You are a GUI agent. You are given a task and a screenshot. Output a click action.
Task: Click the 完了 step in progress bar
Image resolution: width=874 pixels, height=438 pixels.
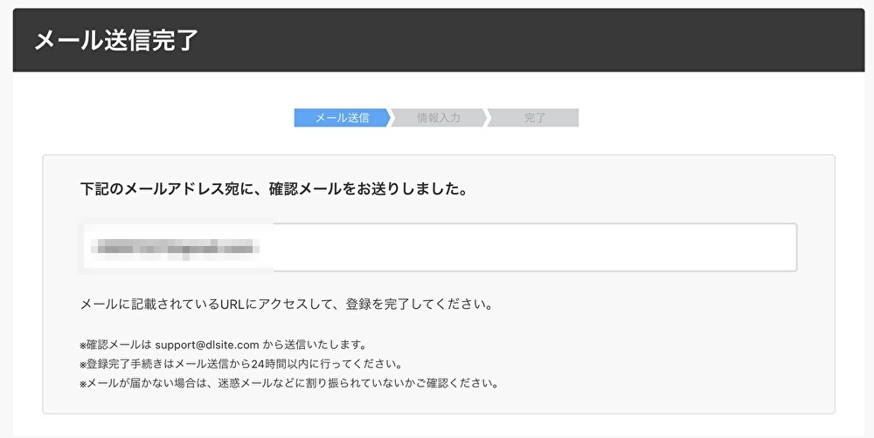[534, 118]
